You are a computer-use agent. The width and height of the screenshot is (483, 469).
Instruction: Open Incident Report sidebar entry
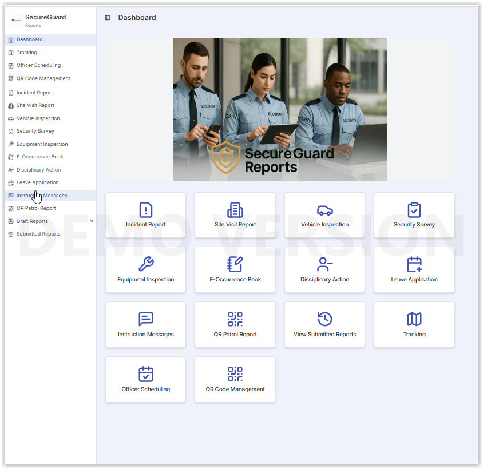coord(50,93)
